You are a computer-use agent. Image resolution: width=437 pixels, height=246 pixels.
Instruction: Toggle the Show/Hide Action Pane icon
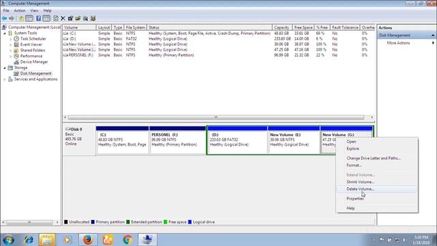point(46,18)
